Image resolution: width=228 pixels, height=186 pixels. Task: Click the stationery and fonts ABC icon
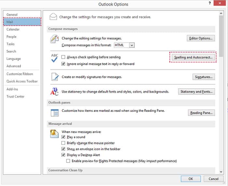tap(54, 92)
